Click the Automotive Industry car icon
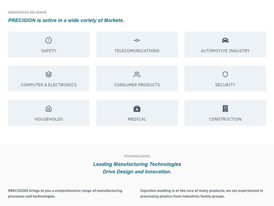274x206 pixels. 225,40
